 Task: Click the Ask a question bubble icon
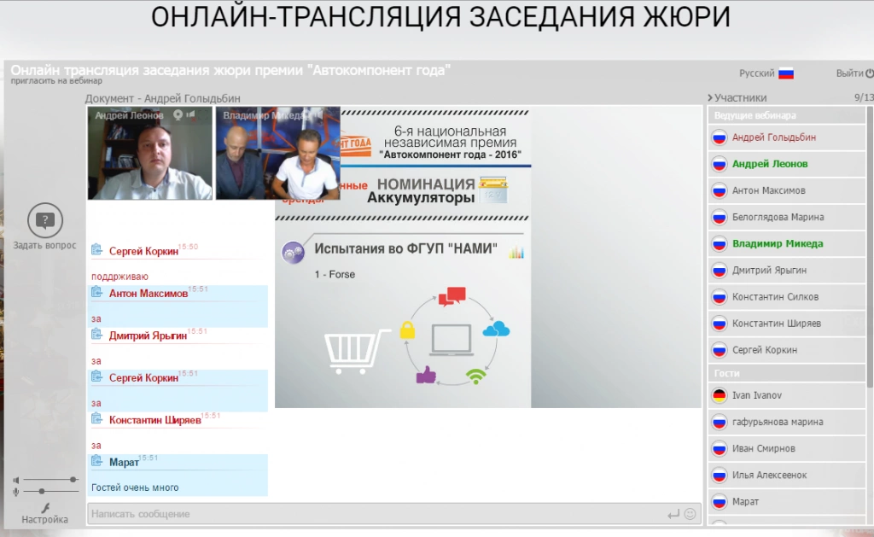(x=45, y=220)
